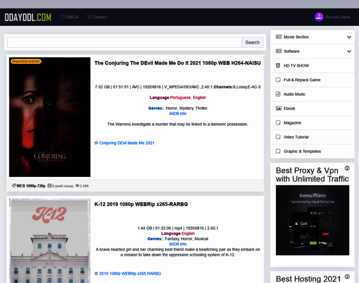
Task: Click The Conjuring movie poster
Action: [50, 117]
